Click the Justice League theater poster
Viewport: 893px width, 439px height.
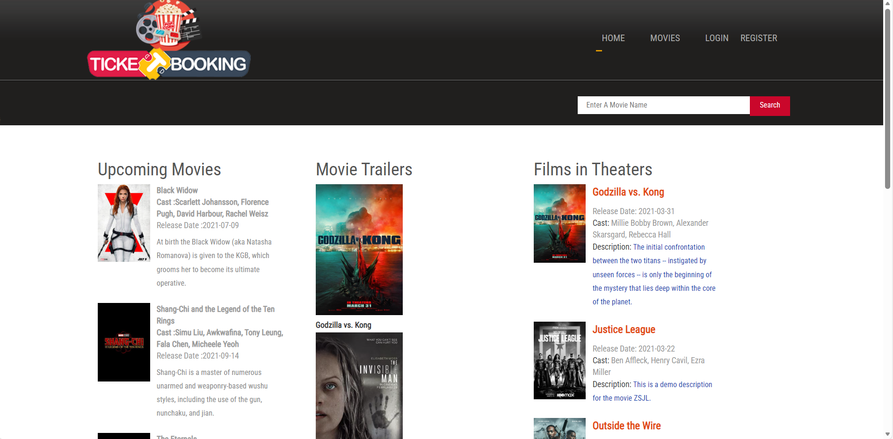pos(559,360)
